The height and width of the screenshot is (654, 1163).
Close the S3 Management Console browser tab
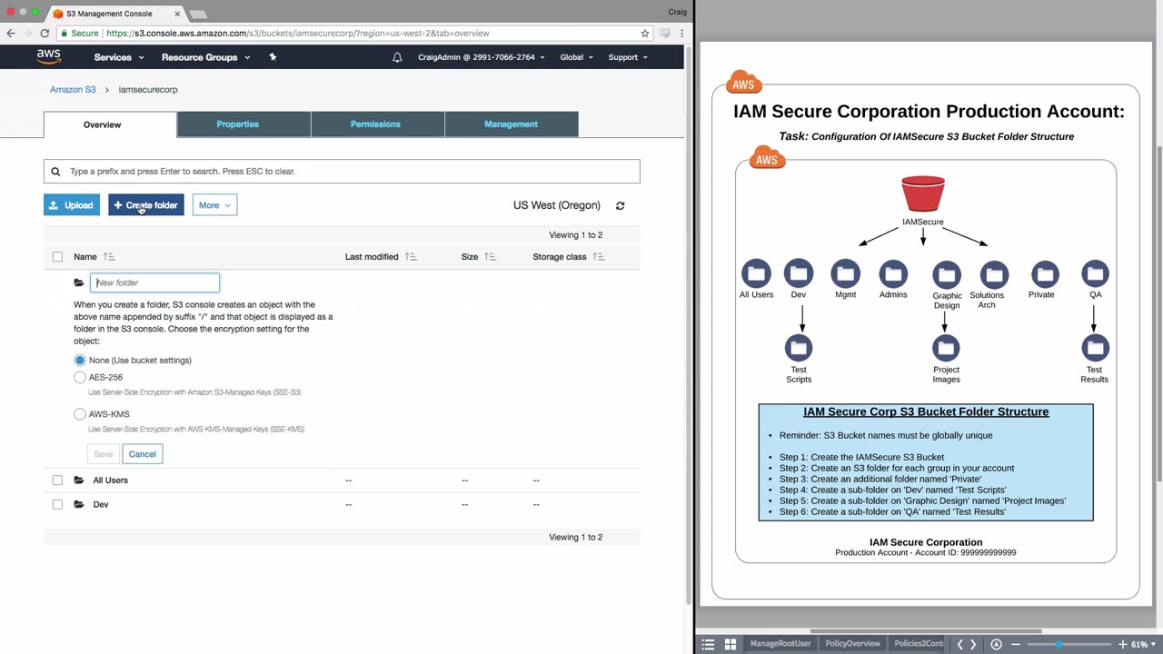(x=177, y=14)
